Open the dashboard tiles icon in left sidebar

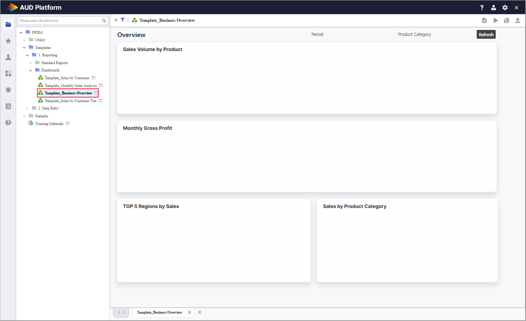[x=8, y=73]
